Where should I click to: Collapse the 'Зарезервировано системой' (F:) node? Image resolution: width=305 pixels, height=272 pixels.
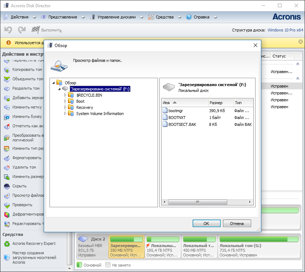pos(59,89)
